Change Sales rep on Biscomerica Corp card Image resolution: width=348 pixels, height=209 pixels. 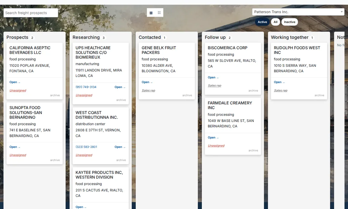coord(214,86)
